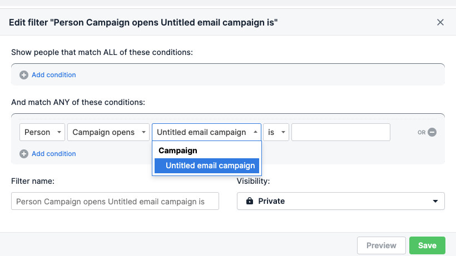Screen dimensions: 456x256
Task: Open the Visibility Private dropdown
Action: pyautogui.click(x=340, y=201)
